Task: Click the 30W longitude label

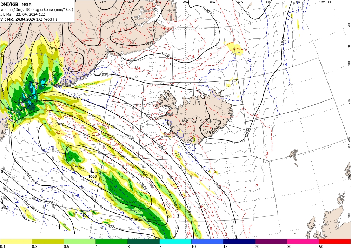Action: (x=131, y=1)
